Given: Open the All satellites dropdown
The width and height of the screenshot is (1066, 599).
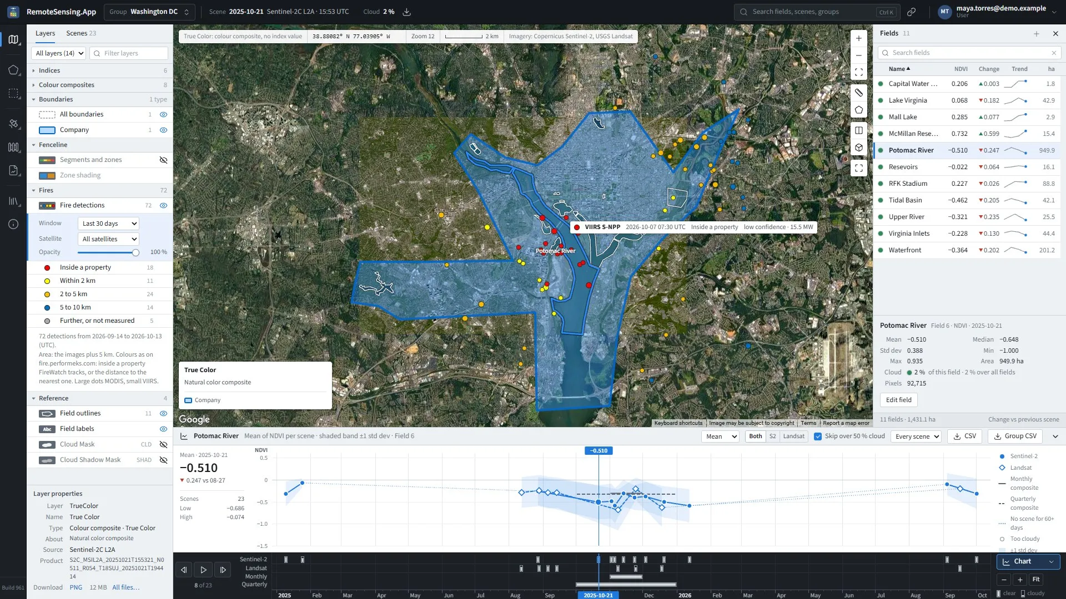Looking at the screenshot, I should pos(109,239).
